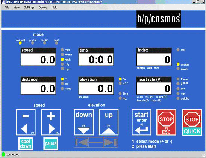The height and width of the screenshot is (158, 206).
Task: Click the green Connected status indicator
Action: pos(3,155)
